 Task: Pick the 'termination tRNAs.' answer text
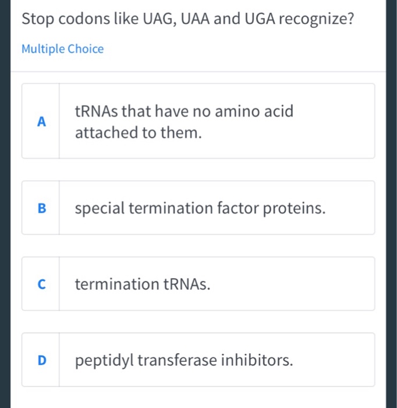143,284
